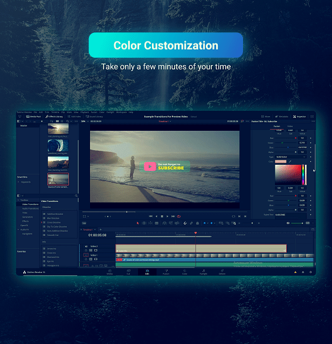Jump to last frame in viewer
Screen dimensions: 332x344
pos(173,216)
